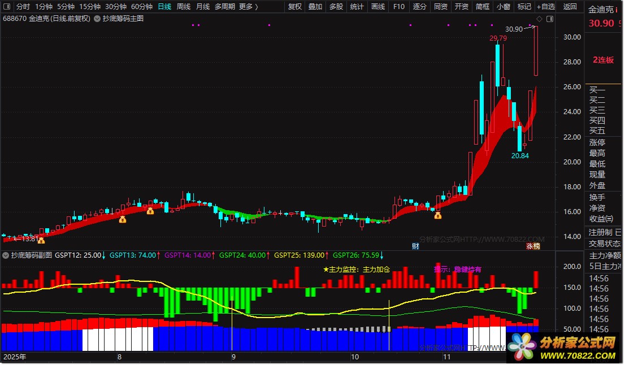625x365 pixels.
Task: Select the 日线 daily period
Action: (x=164, y=6)
